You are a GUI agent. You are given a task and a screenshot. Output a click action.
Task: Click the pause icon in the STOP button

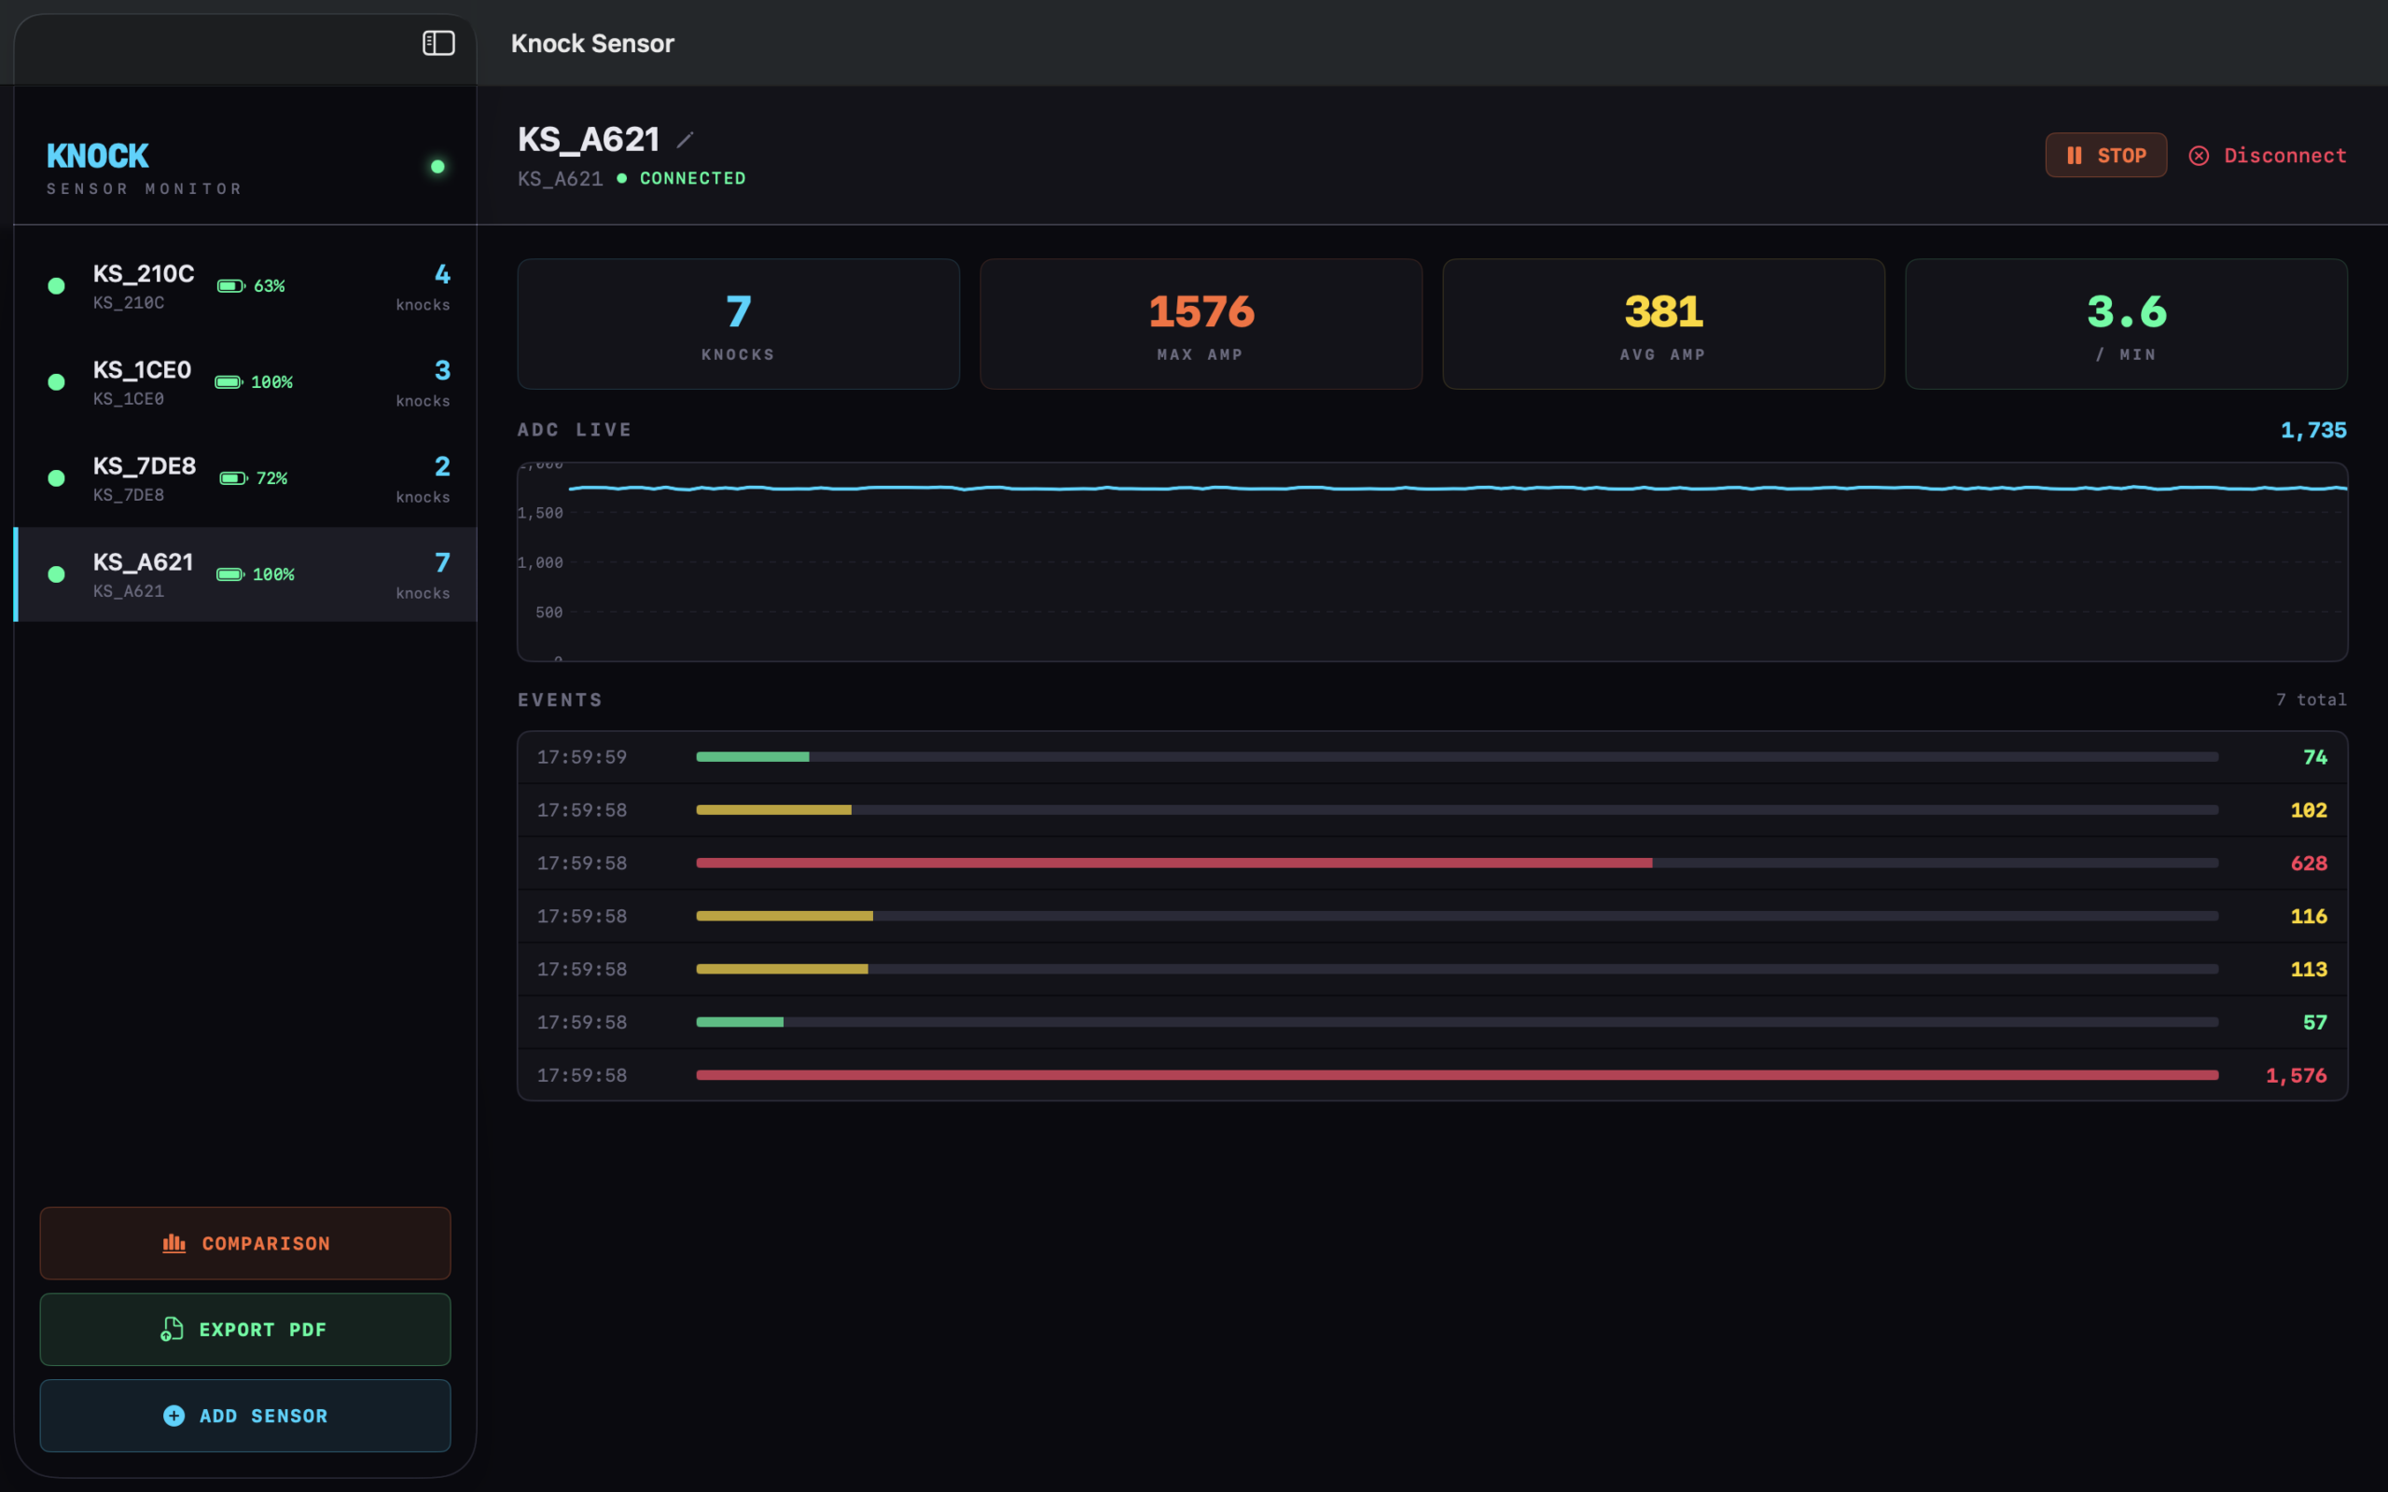[2075, 155]
